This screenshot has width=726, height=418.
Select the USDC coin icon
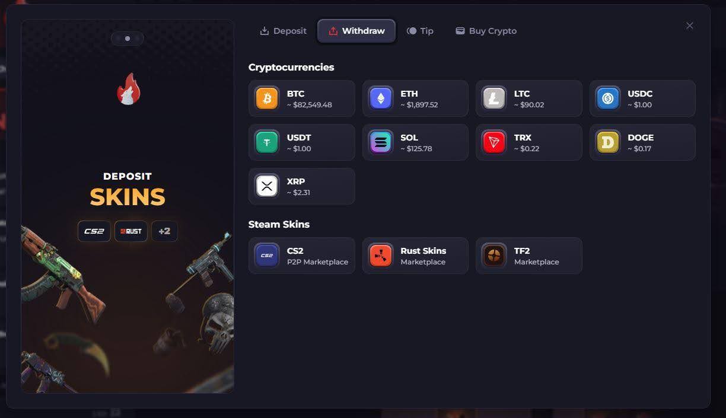tap(608, 98)
